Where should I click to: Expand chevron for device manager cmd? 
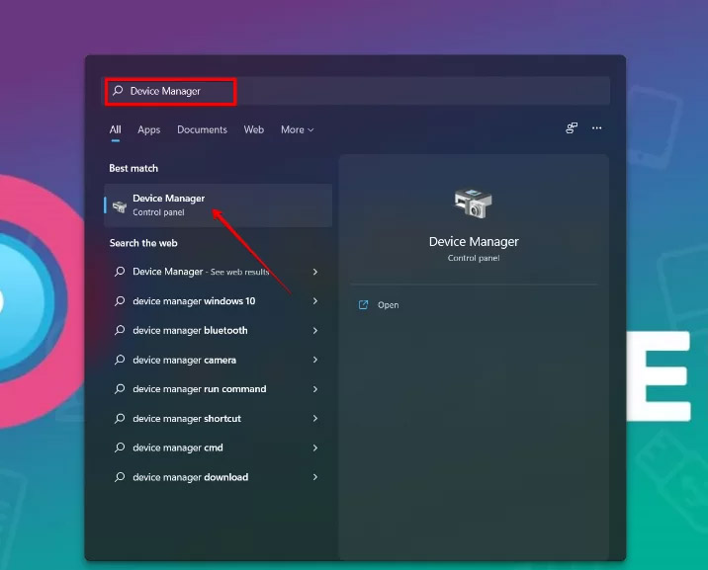click(315, 448)
